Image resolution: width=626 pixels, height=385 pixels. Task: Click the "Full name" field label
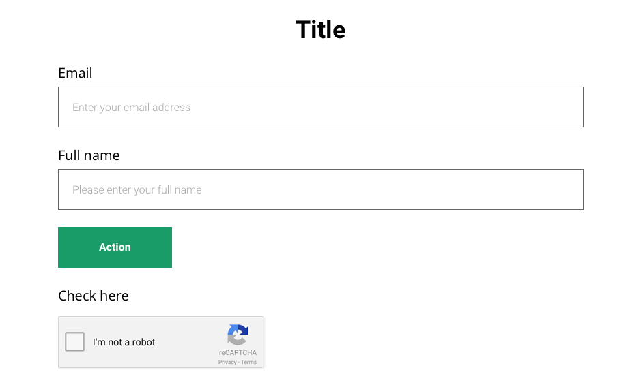89,155
